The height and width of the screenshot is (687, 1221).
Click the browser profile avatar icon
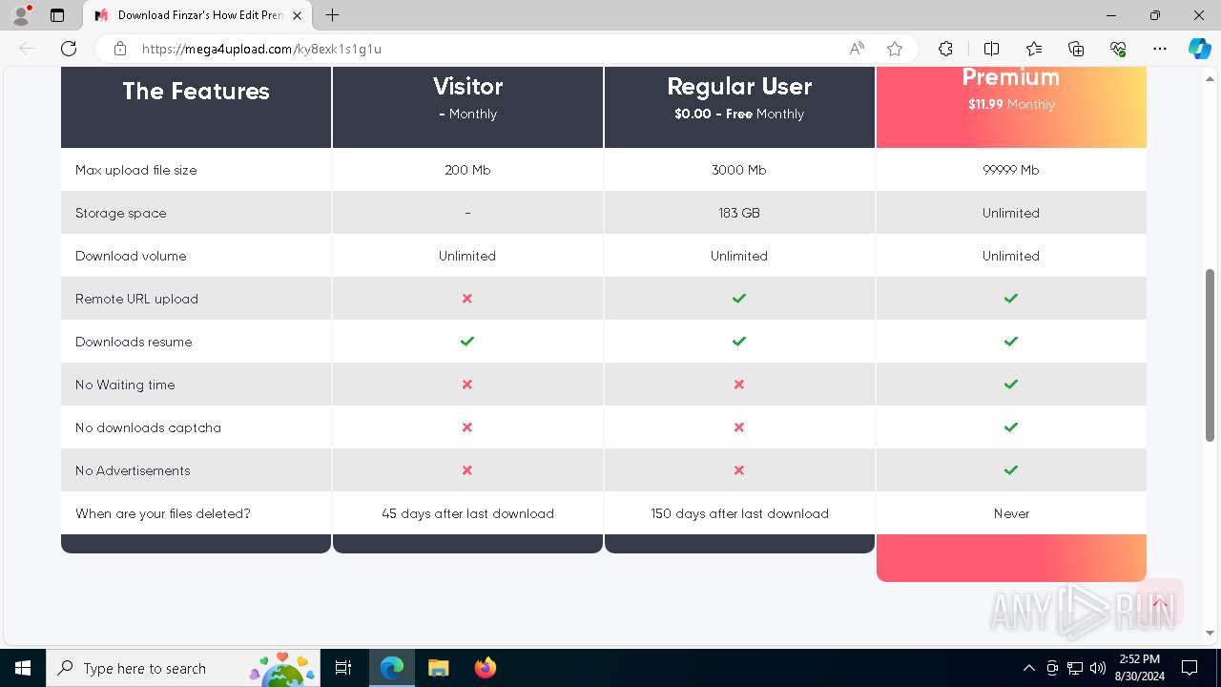(21, 15)
